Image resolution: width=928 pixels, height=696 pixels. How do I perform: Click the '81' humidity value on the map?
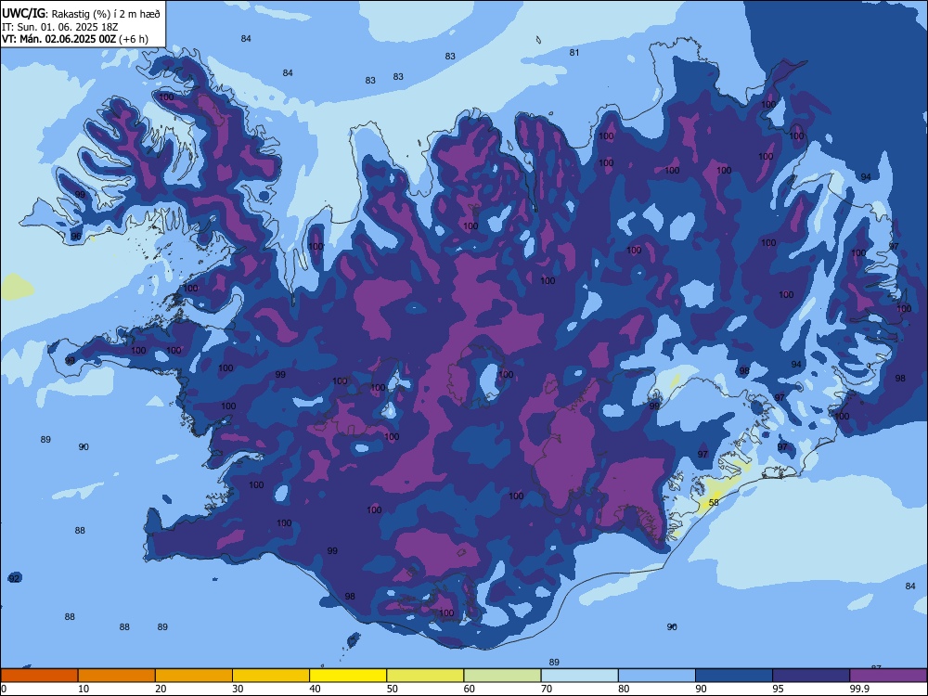tap(574, 53)
